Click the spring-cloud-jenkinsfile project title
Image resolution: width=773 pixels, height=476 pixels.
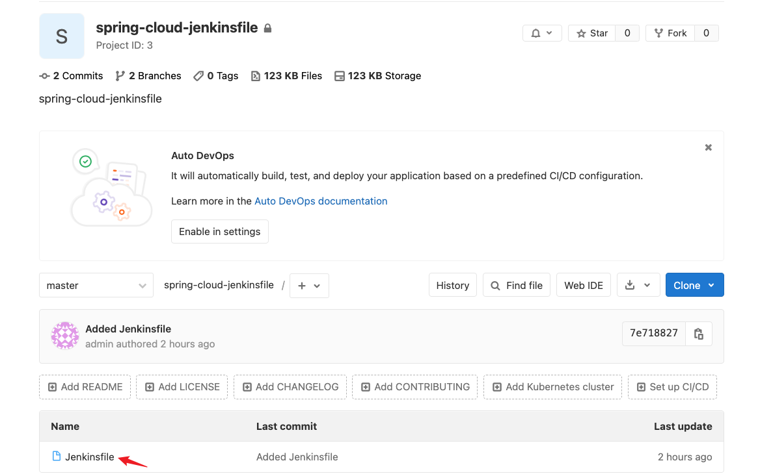click(177, 27)
